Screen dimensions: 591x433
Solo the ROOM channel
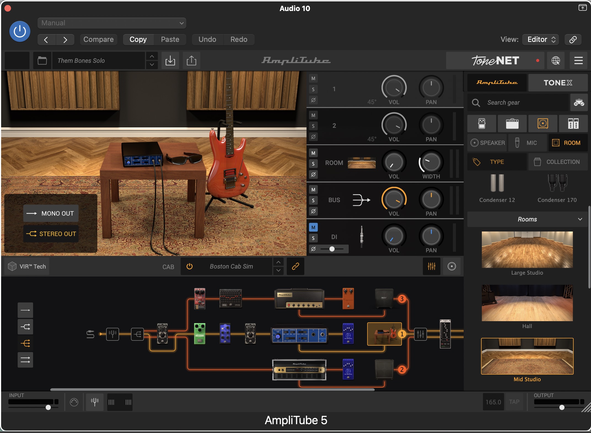[313, 164]
